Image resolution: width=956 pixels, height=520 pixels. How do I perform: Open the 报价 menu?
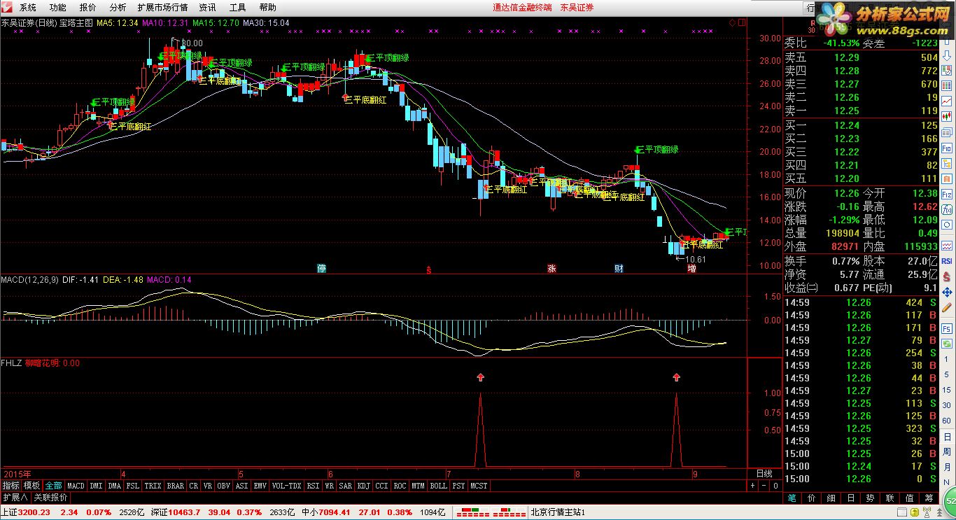(88, 8)
